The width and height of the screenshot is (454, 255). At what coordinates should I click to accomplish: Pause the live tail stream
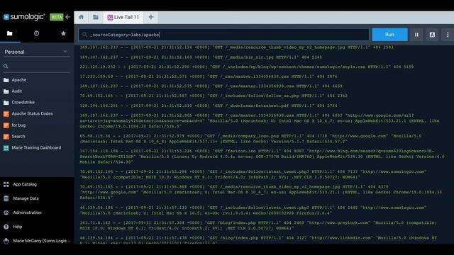pyautogui.click(x=416, y=35)
